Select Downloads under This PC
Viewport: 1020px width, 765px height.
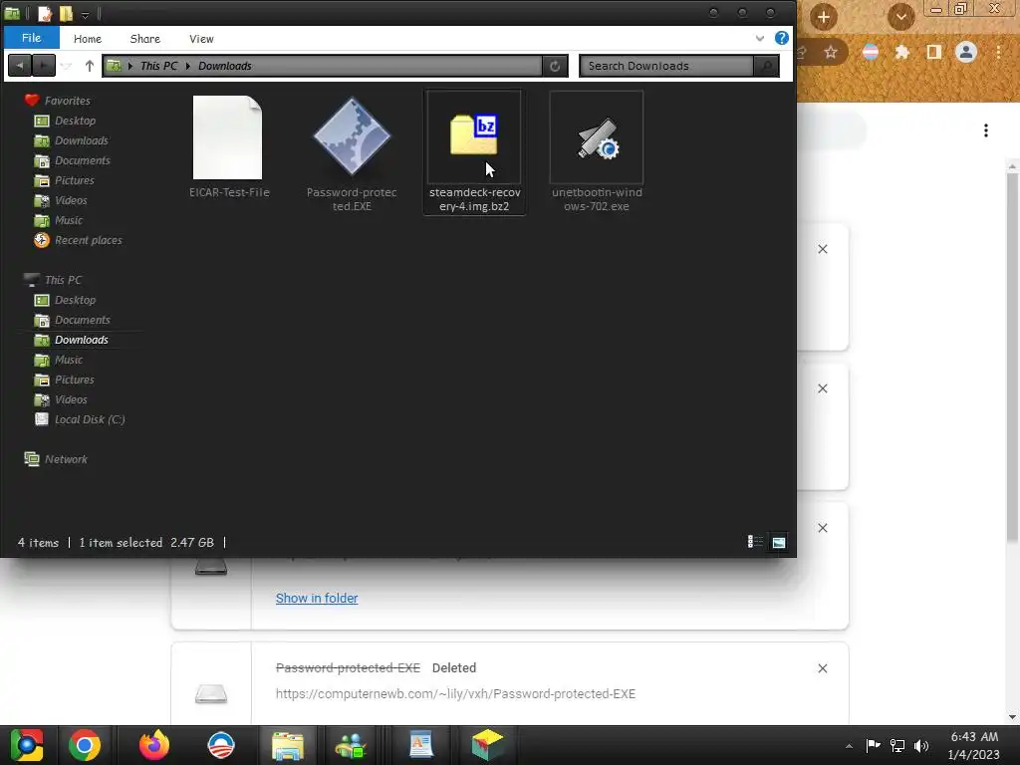click(x=82, y=340)
